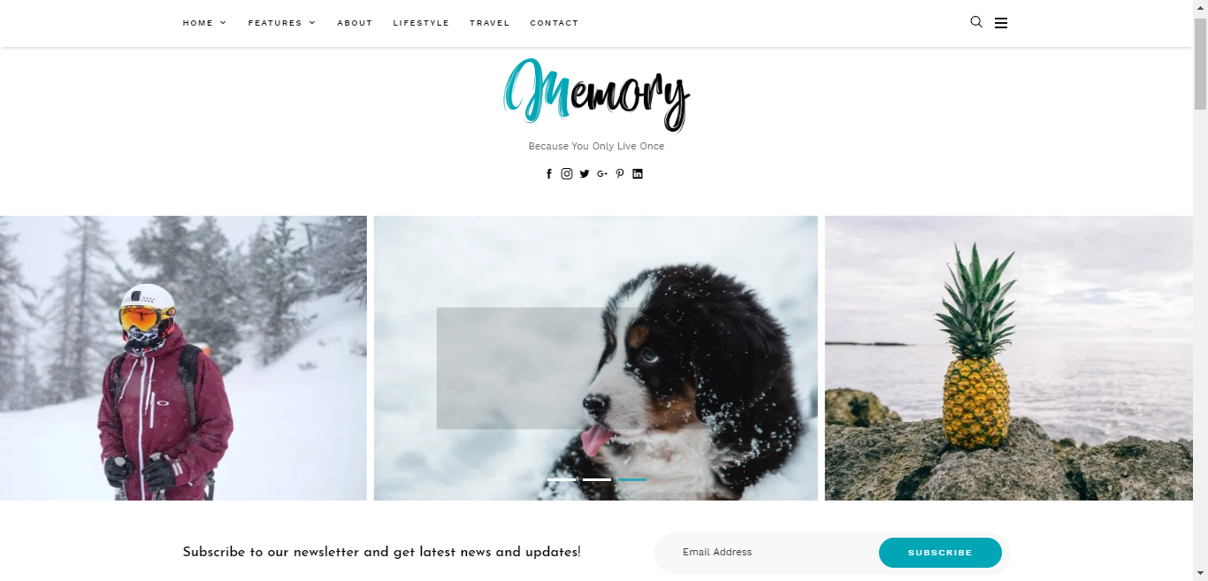The image size is (1208, 581).
Task: Expand the Features dropdown chevron
Action: 312,23
